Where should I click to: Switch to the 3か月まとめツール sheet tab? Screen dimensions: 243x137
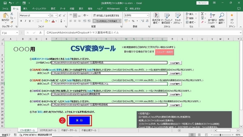(48, 130)
